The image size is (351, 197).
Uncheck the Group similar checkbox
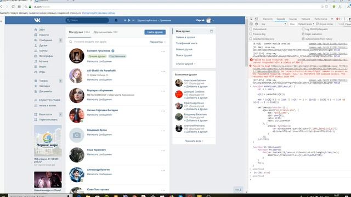317,24
